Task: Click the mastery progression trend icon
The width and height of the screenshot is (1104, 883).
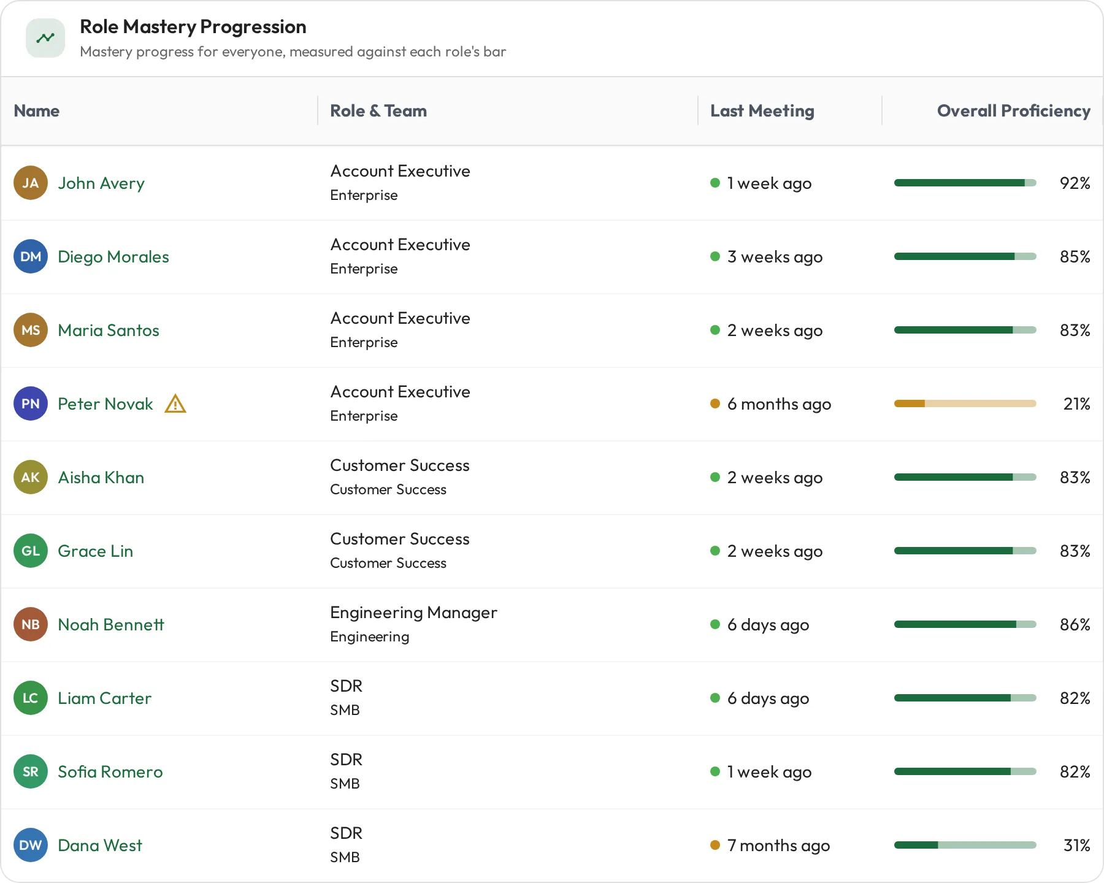Action: coord(45,38)
